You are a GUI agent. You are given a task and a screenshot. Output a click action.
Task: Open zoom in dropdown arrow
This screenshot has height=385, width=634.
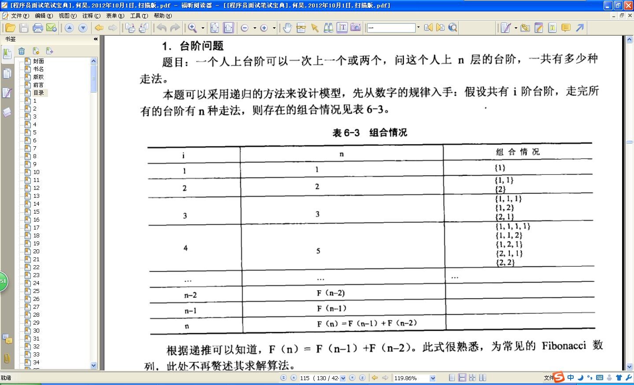pyautogui.click(x=274, y=28)
